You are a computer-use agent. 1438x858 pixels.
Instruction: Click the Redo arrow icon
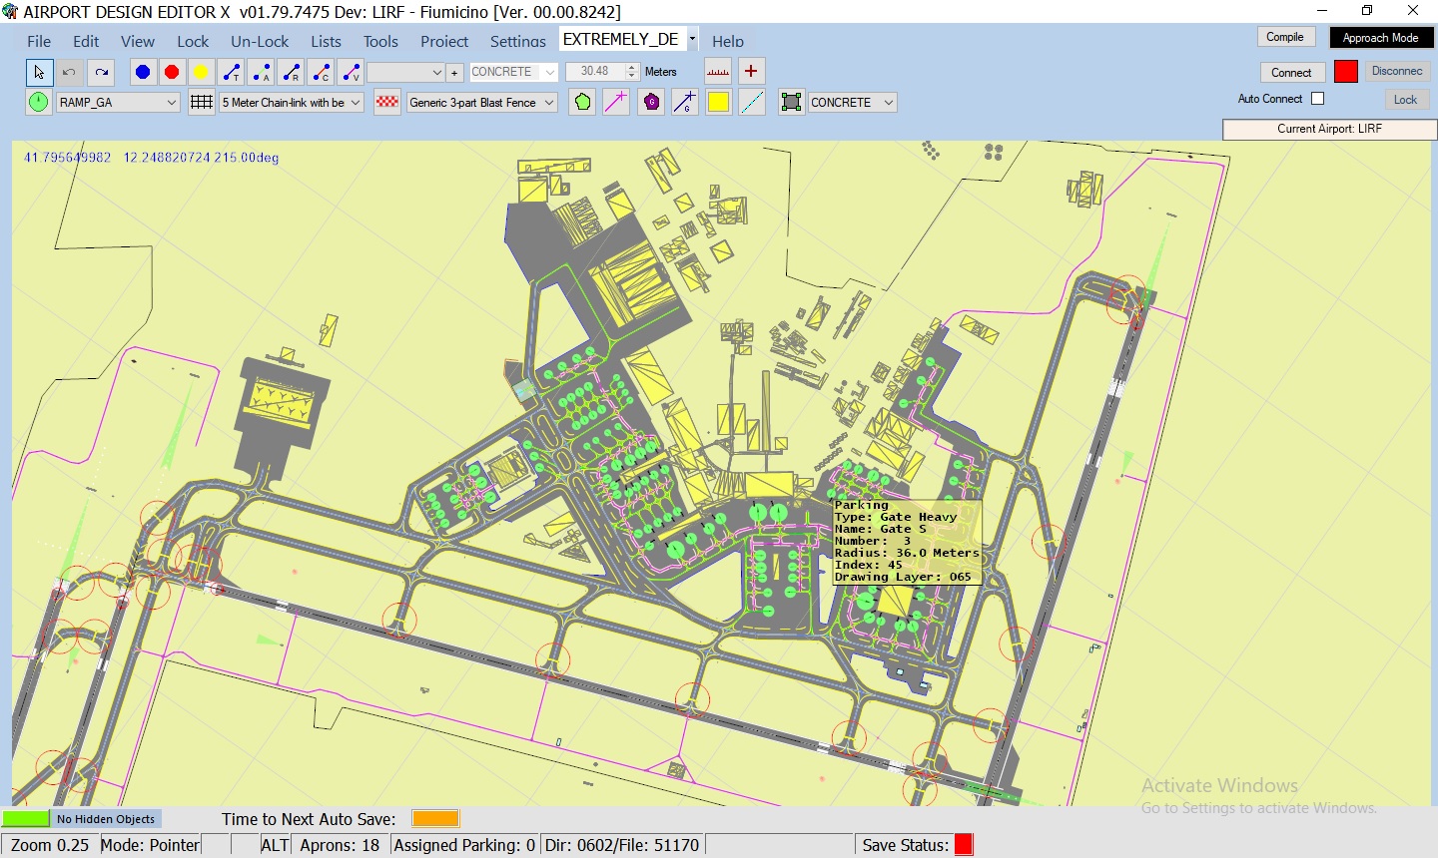99,71
